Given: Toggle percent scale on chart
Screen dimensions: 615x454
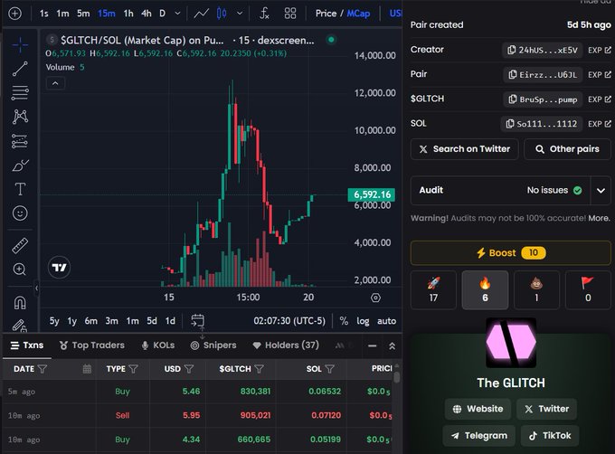Looking at the screenshot, I should 344,321.
